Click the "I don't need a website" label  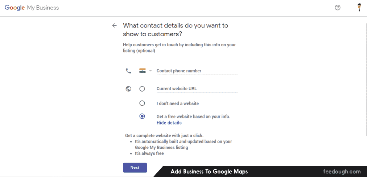point(178,104)
